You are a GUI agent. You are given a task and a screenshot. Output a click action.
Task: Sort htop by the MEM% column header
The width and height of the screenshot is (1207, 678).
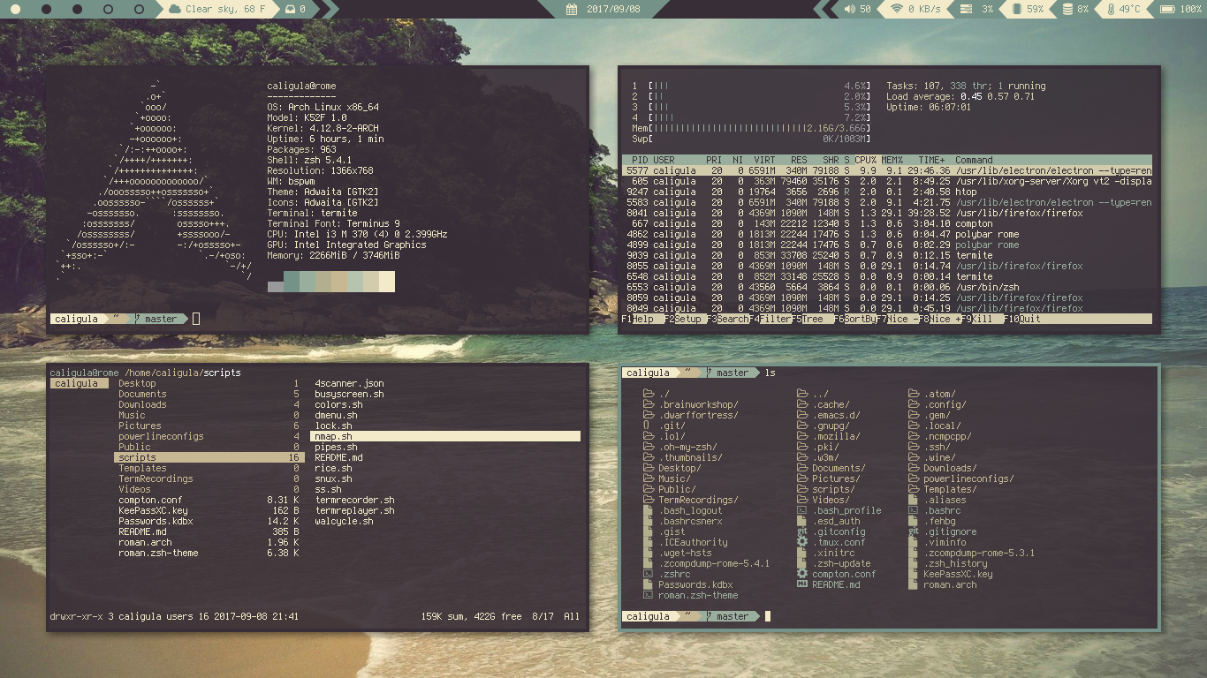pos(892,160)
